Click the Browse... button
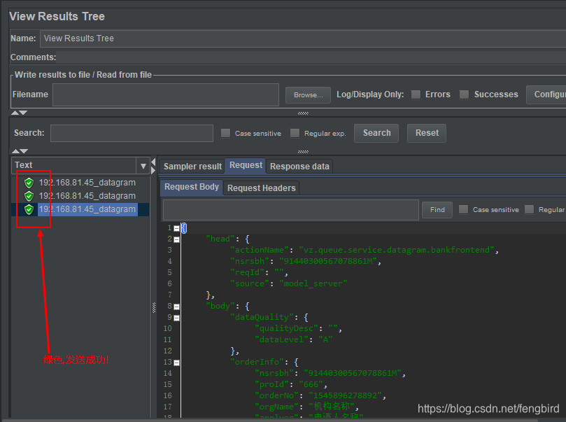This screenshot has height=422, width=566. tap(308, 95)
